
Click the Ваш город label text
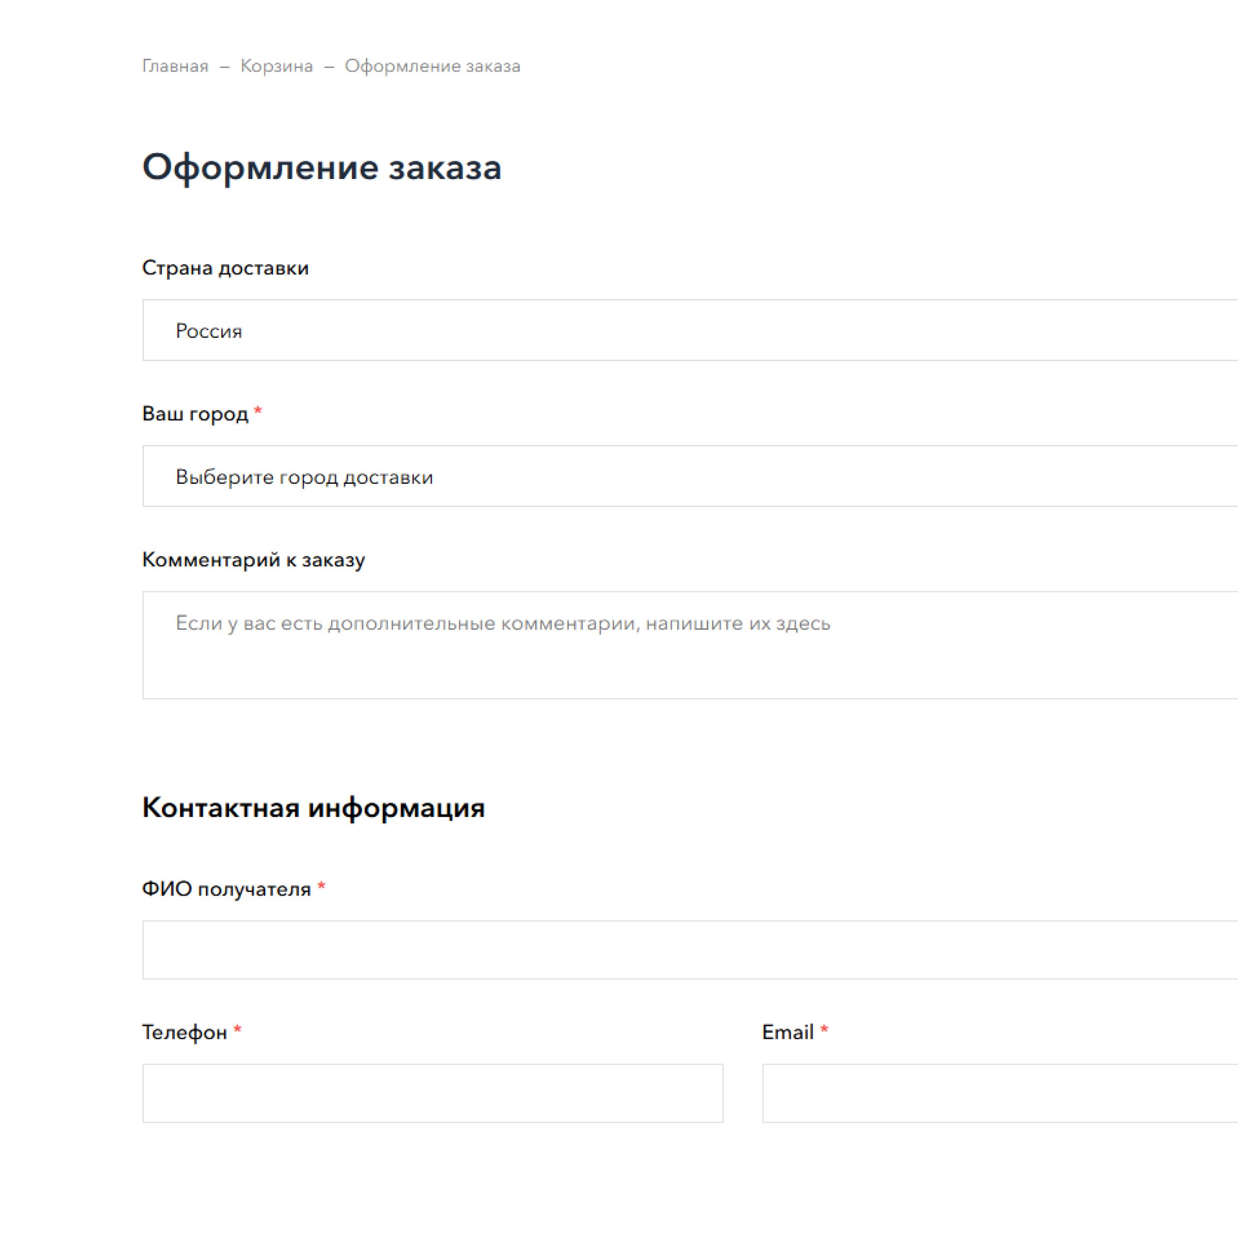click(x=195, y=414)
